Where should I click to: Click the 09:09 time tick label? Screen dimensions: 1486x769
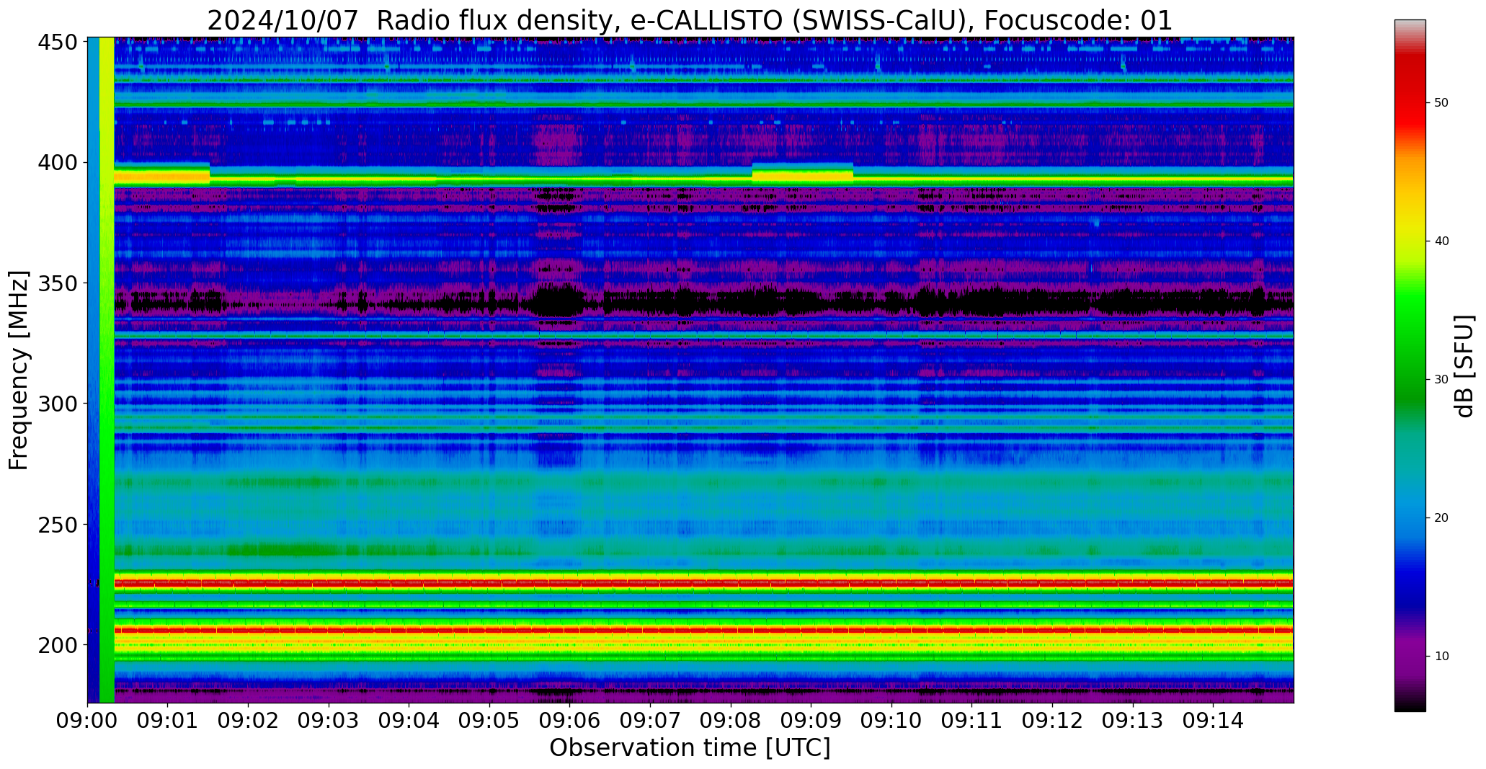[x=811, y=721]
